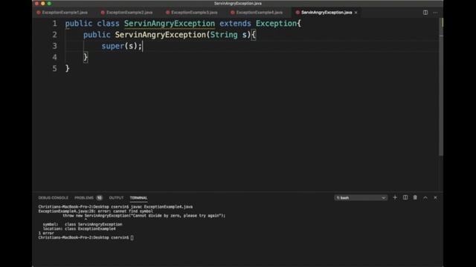Open the ExceptionExample4.java tab
This screenshot has height=267, width=476.
[x=257, y=13]
